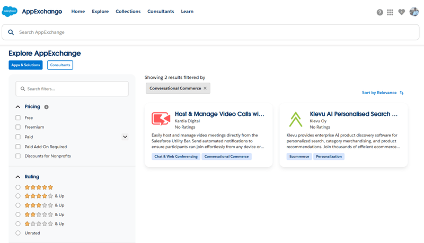This screenshot has width=424, height=243.
Task: Click the Personalization tag
Action: (x=329, y=157)
